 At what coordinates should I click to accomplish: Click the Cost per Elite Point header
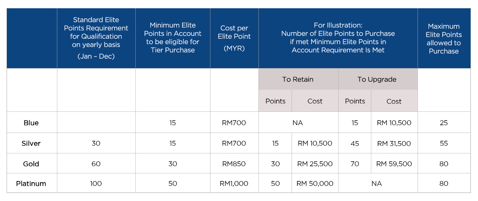234,38
